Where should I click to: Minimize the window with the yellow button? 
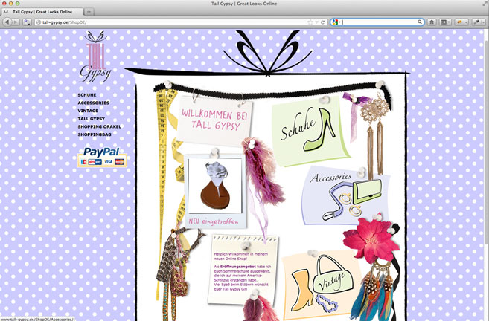pos(11,4)
